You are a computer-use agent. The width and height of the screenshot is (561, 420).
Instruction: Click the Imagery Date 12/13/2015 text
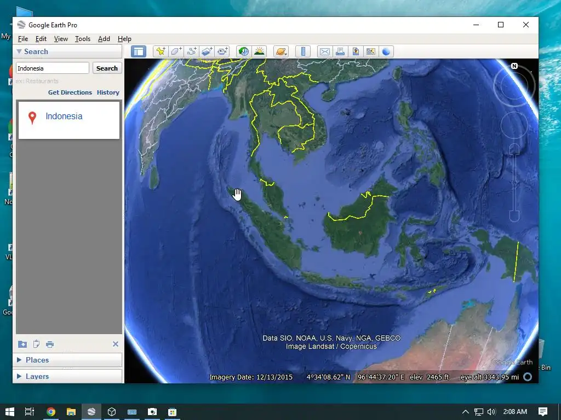[251, 377]
